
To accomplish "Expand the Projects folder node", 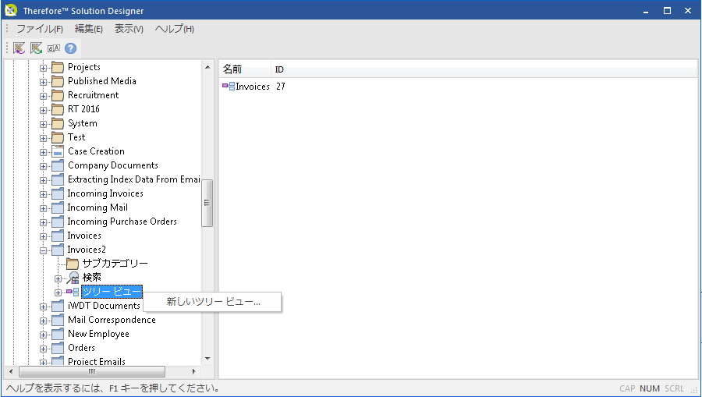I will click(x=43, y=68).
